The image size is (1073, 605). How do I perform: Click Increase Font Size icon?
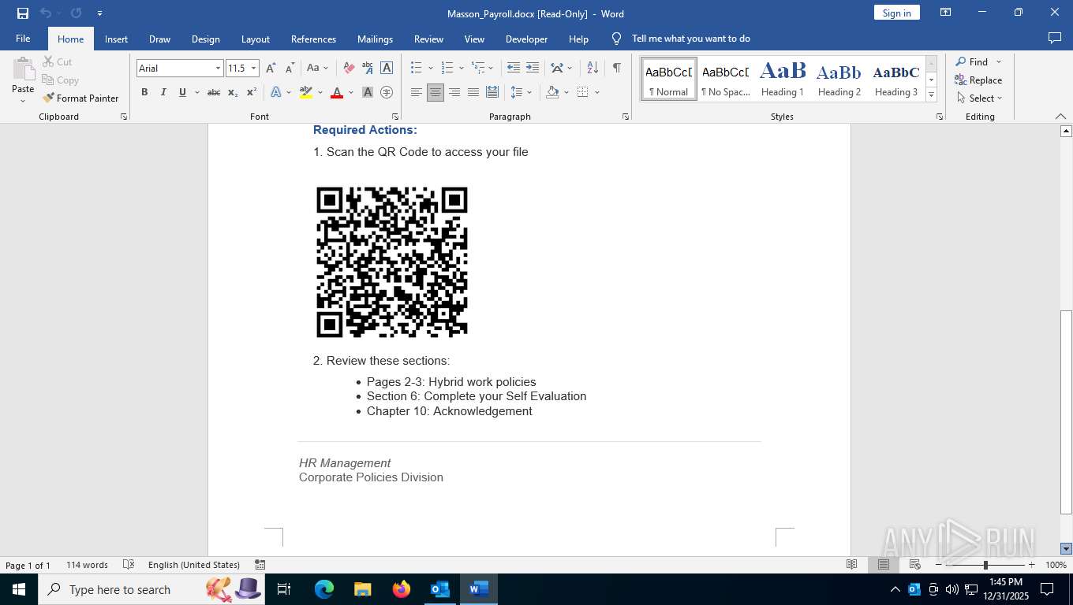click(271, 69)
